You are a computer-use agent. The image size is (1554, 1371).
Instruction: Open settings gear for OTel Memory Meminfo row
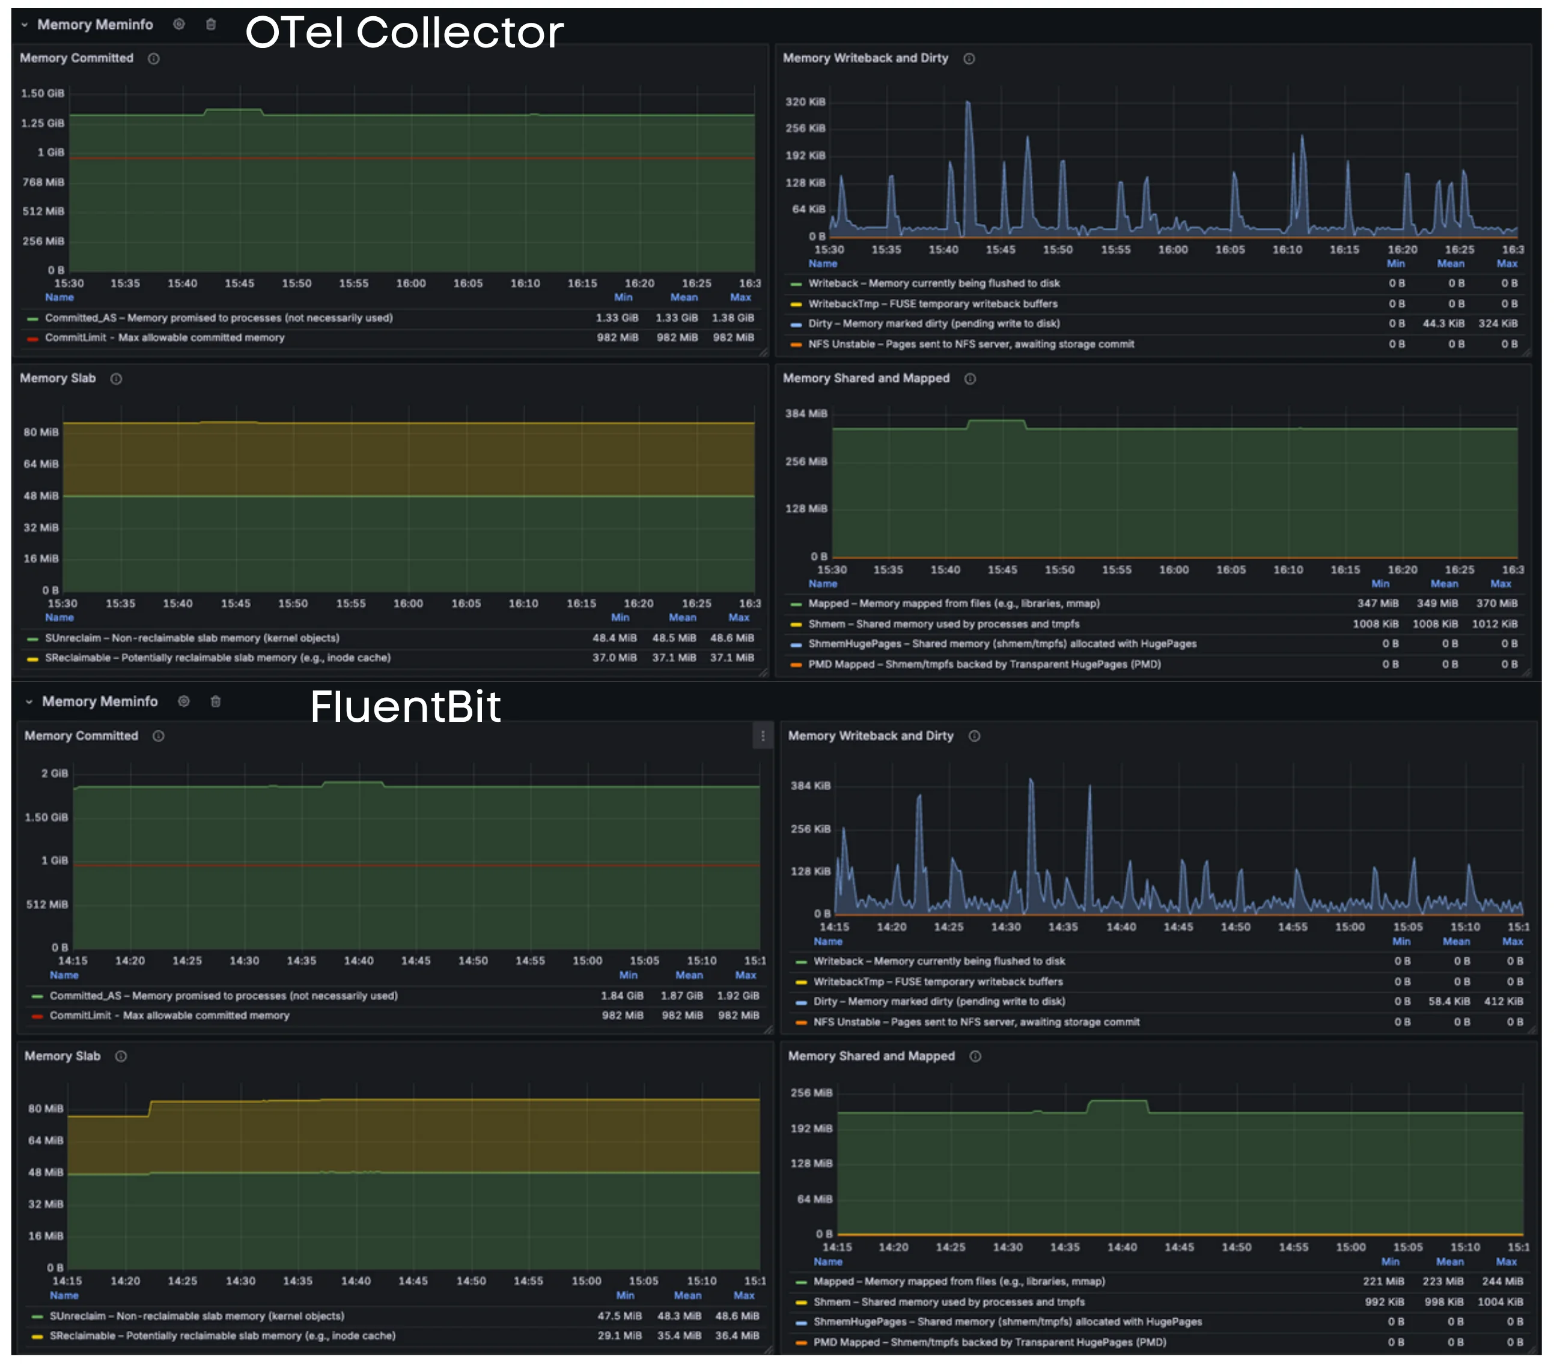(178, 24)
